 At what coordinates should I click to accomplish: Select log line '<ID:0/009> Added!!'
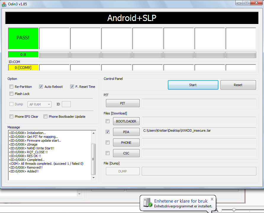[24, 171]
